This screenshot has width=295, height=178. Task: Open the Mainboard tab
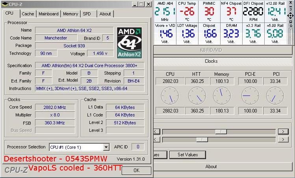pos(48,14)
